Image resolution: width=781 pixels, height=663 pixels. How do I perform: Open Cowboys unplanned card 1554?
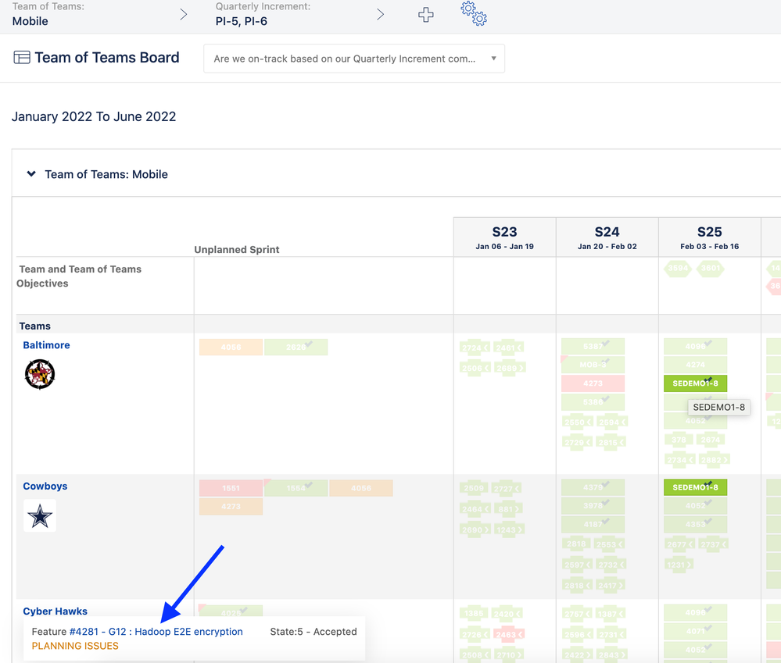296,488
